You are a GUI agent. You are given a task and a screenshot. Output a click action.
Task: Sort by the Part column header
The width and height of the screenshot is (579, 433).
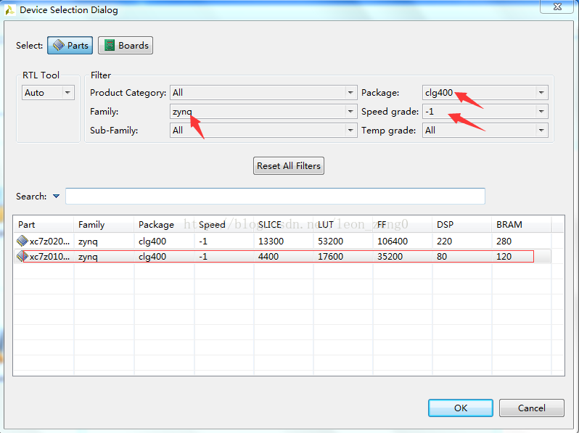44,224
